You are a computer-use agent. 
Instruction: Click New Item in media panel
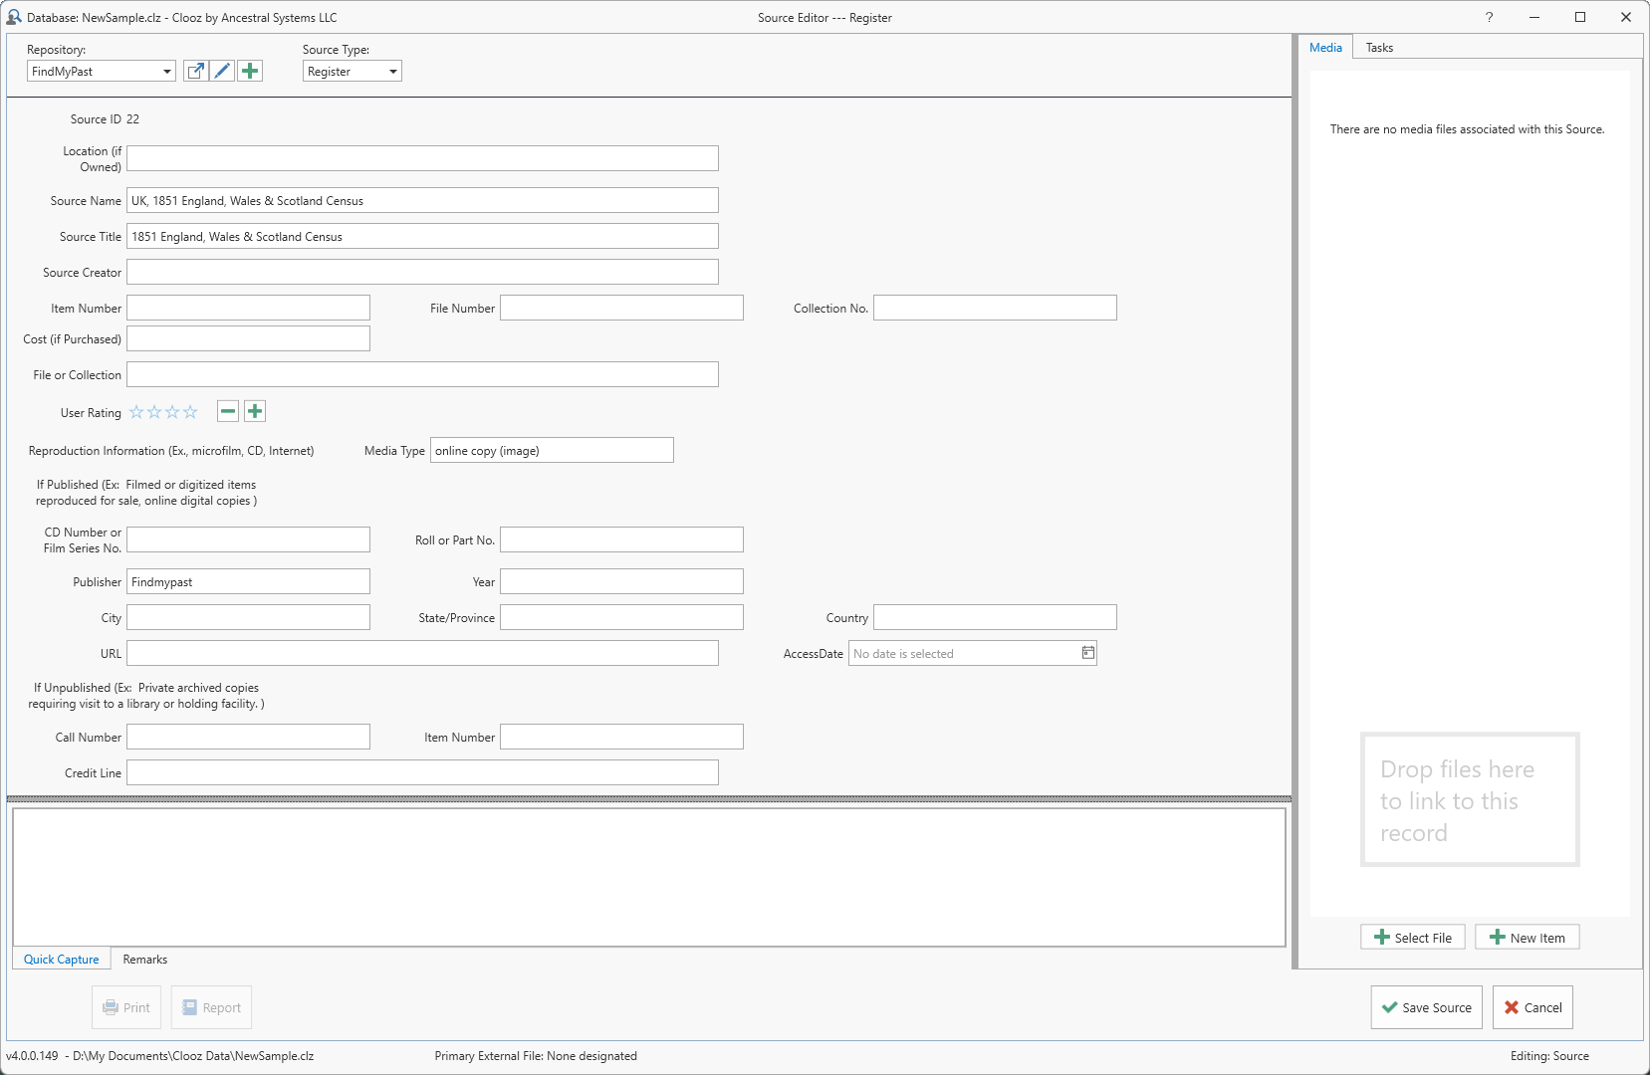(x=1527, y=938)
